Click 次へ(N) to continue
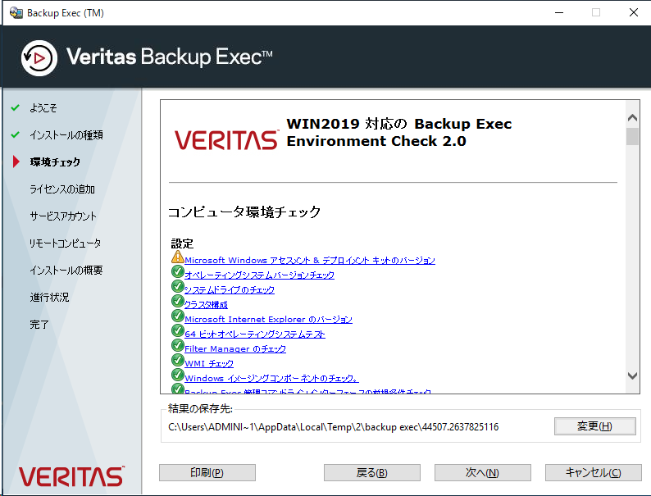The height and width of the screenshot is (496, 651). click(482, 473)
